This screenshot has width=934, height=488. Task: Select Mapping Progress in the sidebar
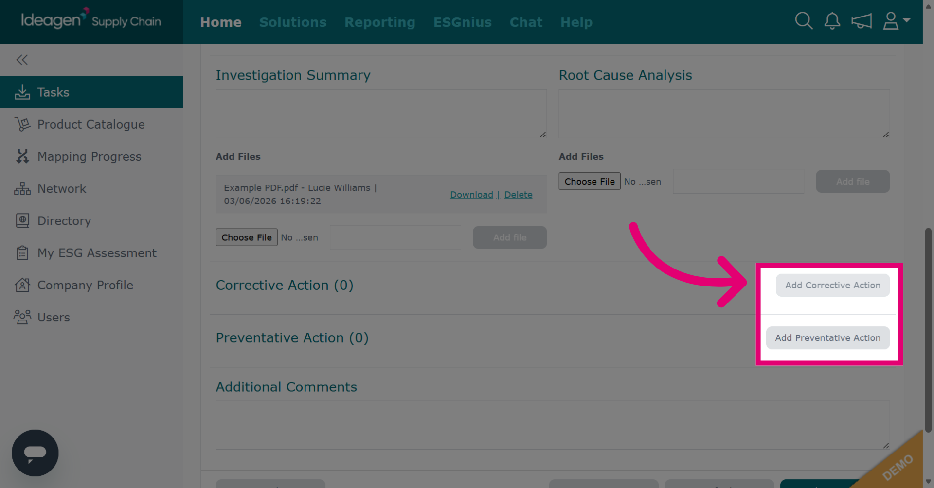click(91, 156)
